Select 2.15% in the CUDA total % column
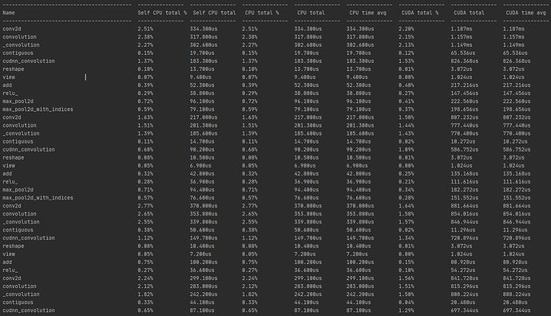 pyautogui.click(x=406, y=37)
